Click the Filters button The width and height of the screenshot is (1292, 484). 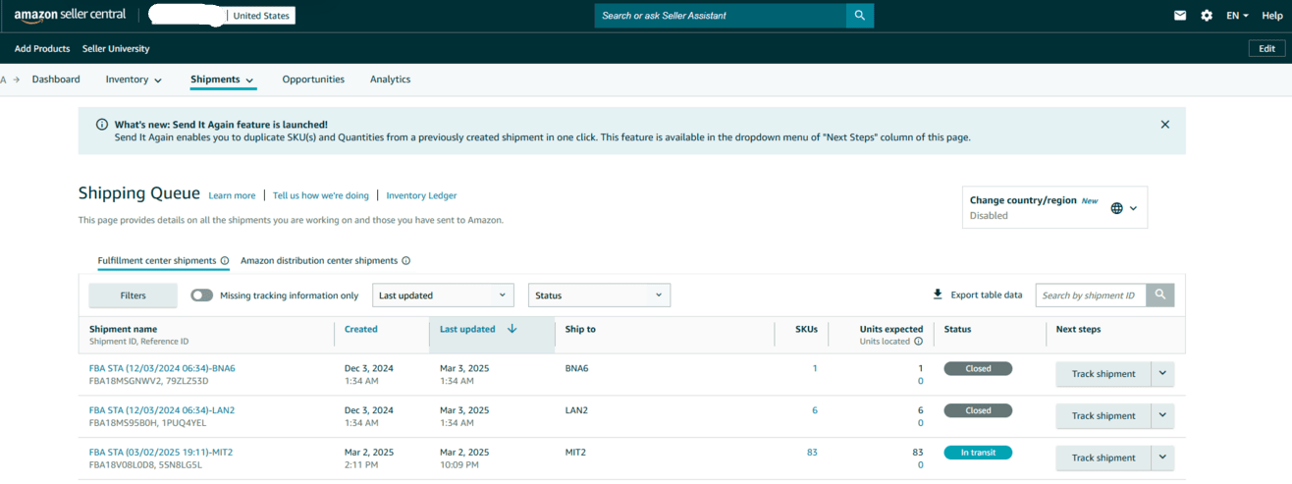133,296
